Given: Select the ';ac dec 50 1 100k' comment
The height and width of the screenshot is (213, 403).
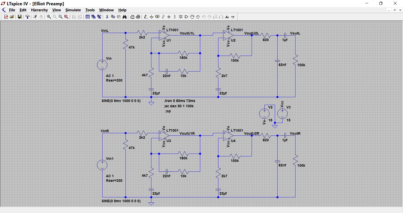Looking at the screenshot, I should click(179, 106).
